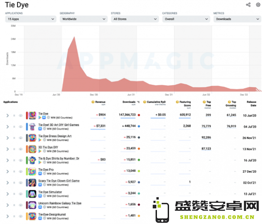262x224 pixels.
Task: Click the blue color dot beside 448,744
Action: 139,126
